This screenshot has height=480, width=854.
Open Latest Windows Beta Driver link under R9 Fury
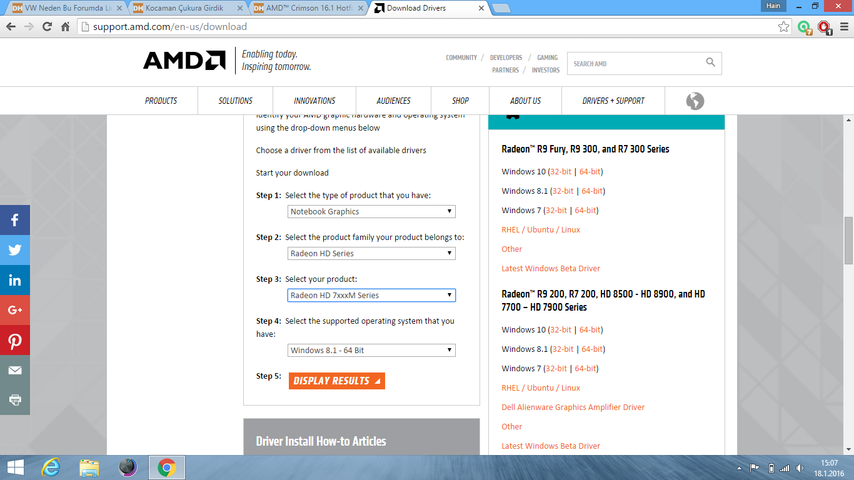click(551, 268)
